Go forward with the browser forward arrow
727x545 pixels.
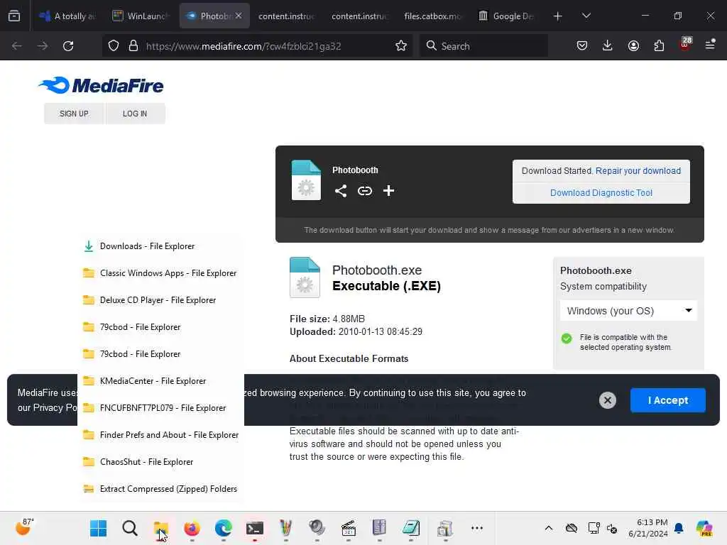pyautogui.click(x=43, y=46)
